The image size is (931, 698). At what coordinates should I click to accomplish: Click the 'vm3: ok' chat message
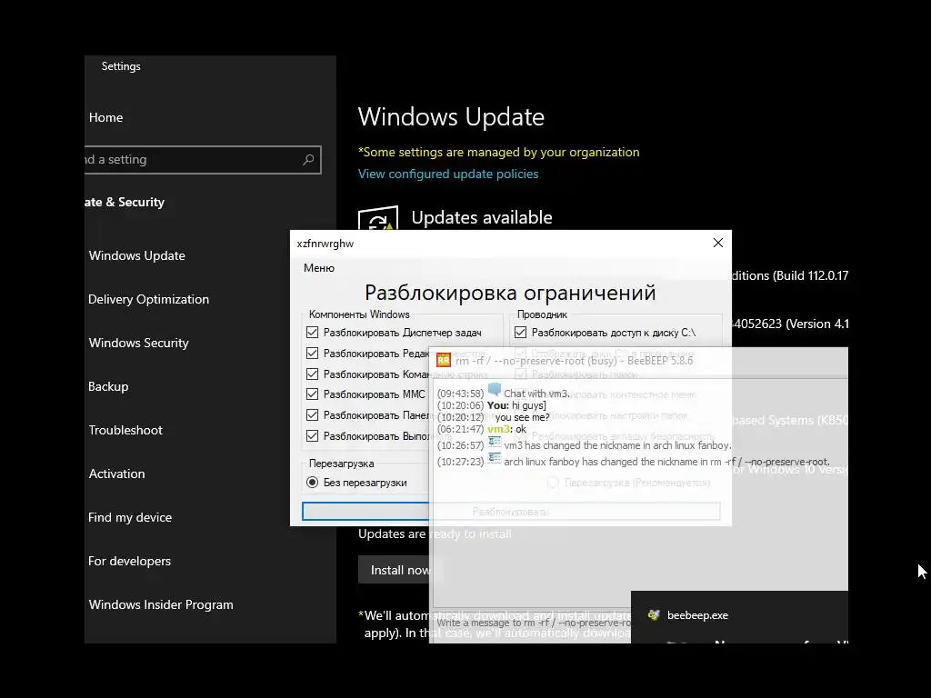[506, 429]
